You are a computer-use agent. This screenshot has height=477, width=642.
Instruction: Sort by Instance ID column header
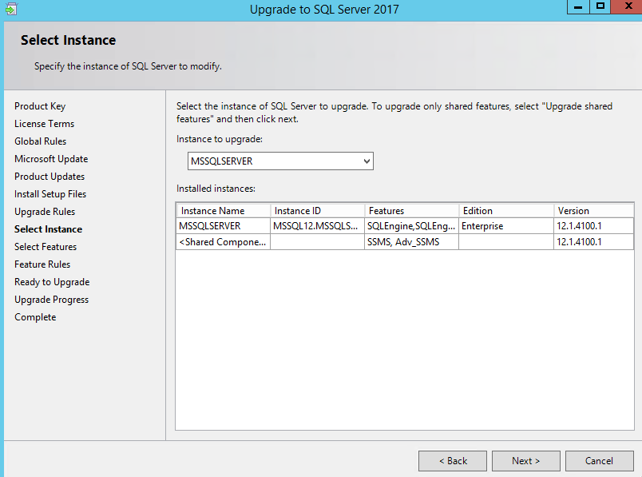318,211
